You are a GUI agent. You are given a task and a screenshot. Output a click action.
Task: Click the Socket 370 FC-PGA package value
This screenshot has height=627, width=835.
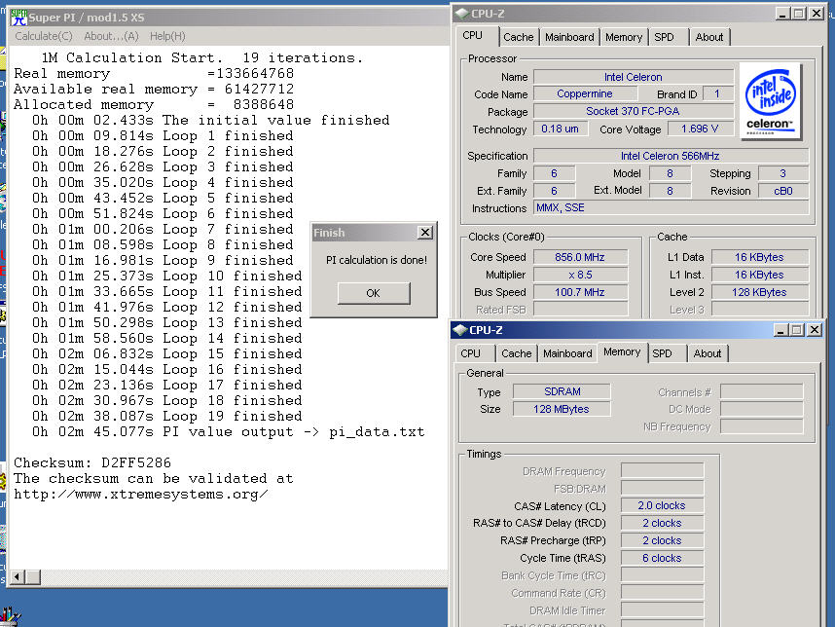634,111
